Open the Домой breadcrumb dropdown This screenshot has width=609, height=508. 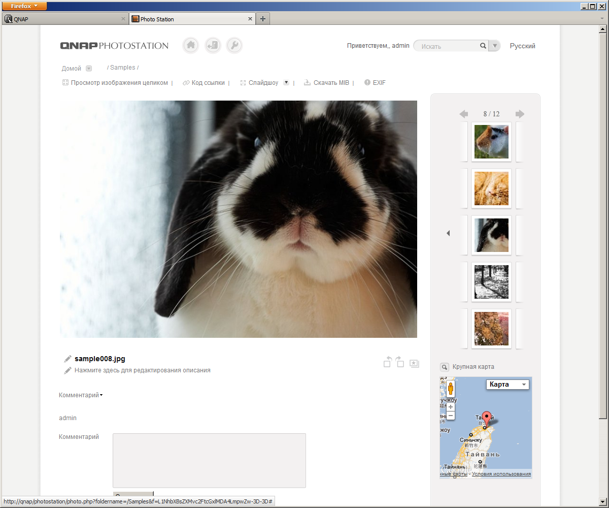click(89, 69)
